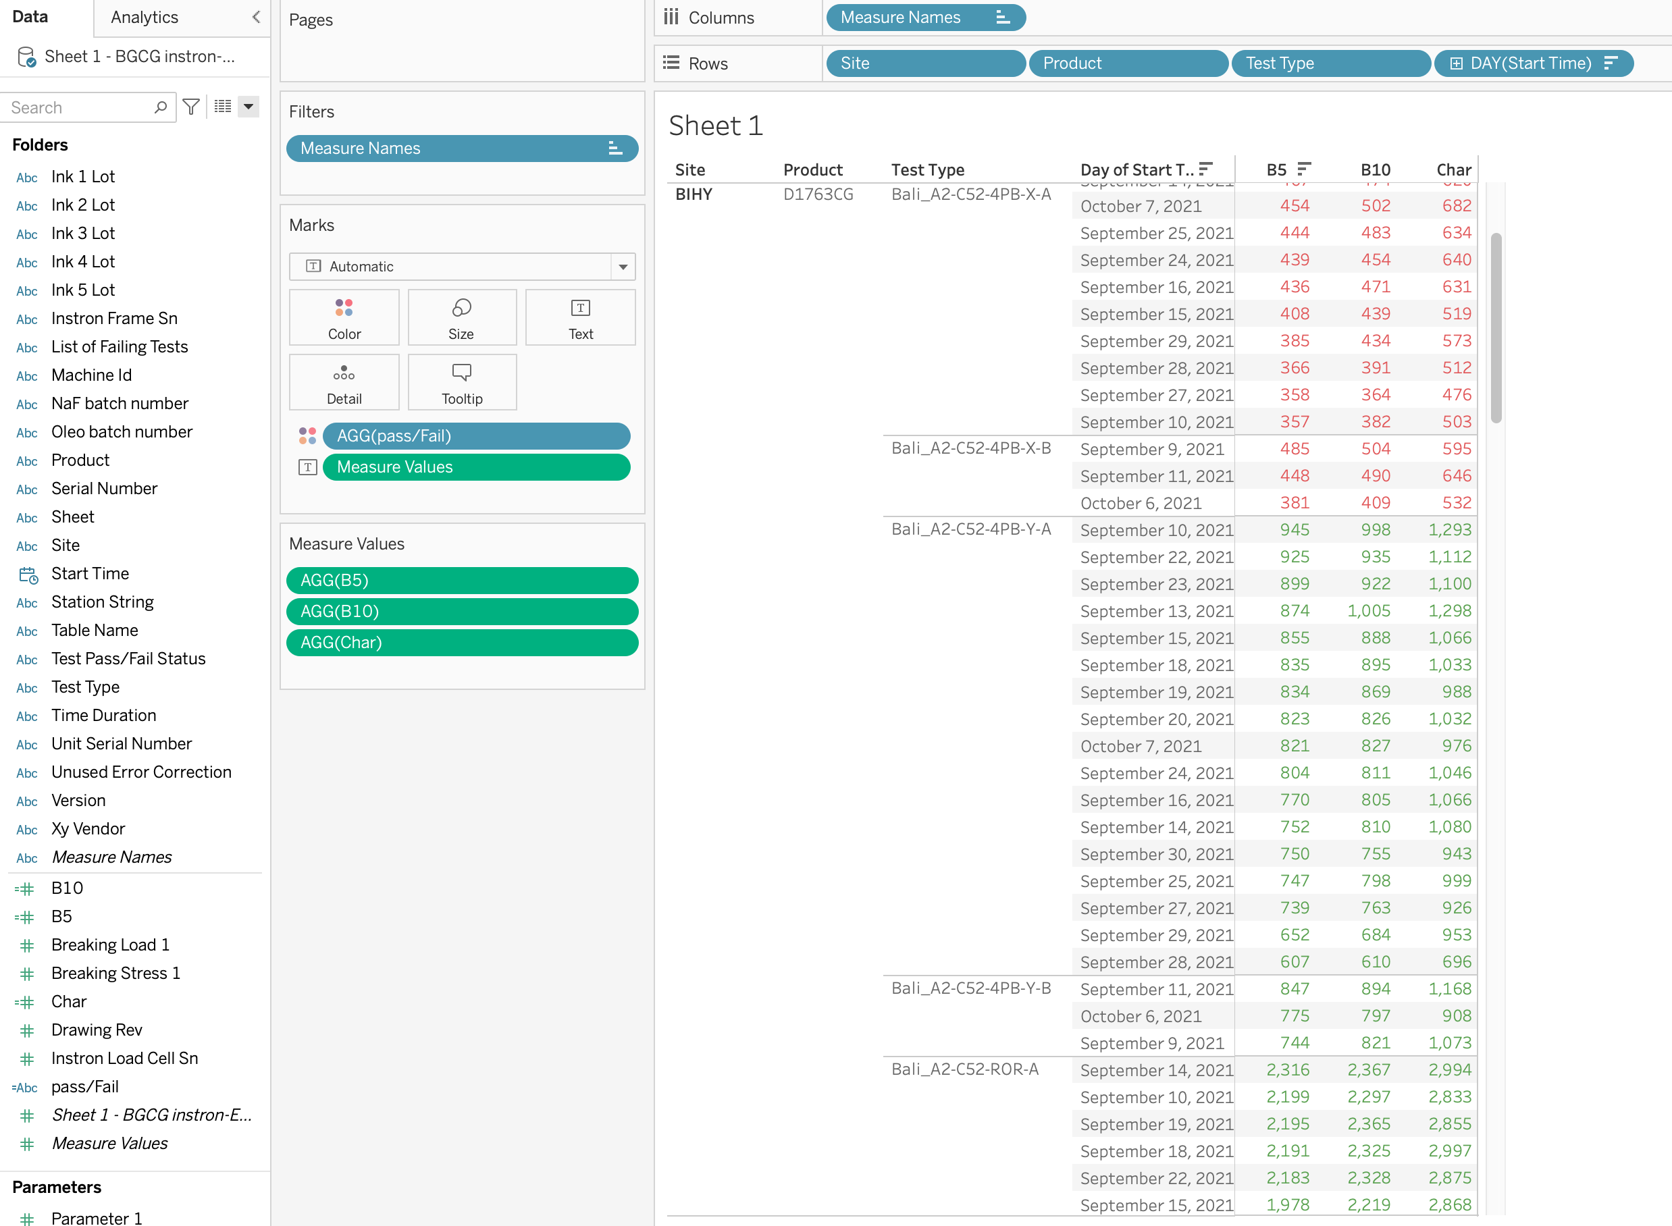Image resolution: width=1672 pixels, height=1226 pixels.
Task: Click the Test Type pill on Rows shelf
Action: [1330, 63]
